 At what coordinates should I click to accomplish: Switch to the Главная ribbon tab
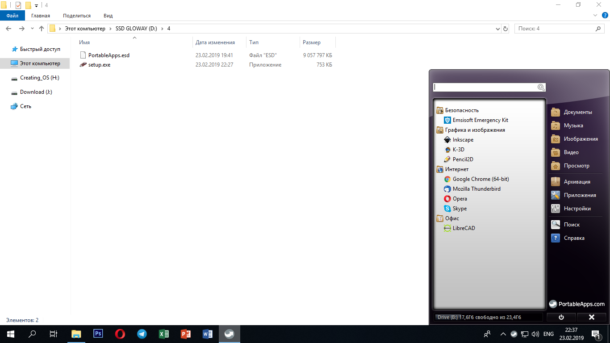[x=41, y=16]
